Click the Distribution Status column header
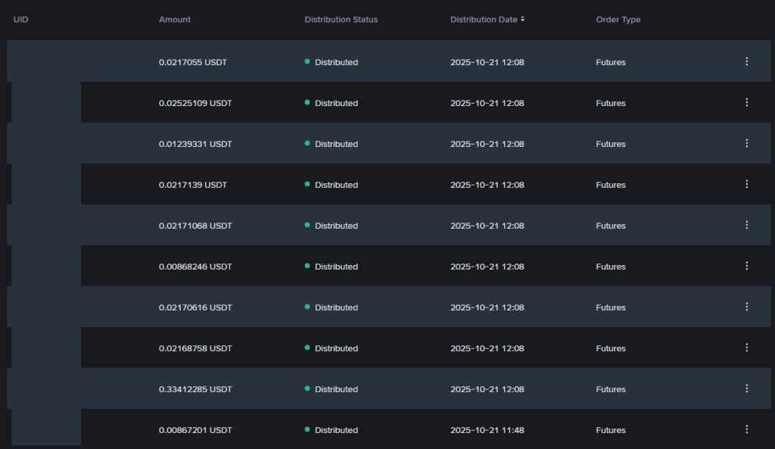The height and width of the screenshot is (449, 775). (341, 20)
